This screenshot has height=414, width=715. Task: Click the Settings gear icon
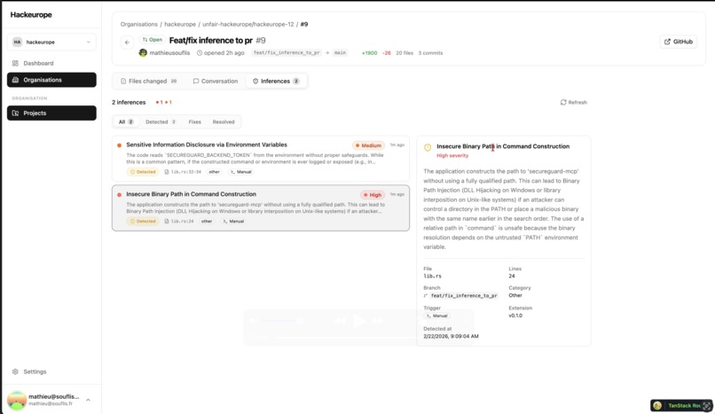pyautogui.click(x=15, y=371)
